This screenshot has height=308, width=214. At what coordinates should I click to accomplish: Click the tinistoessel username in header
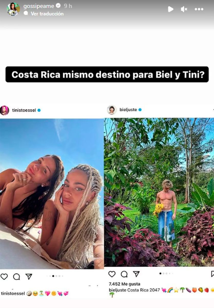click(24, 110)
